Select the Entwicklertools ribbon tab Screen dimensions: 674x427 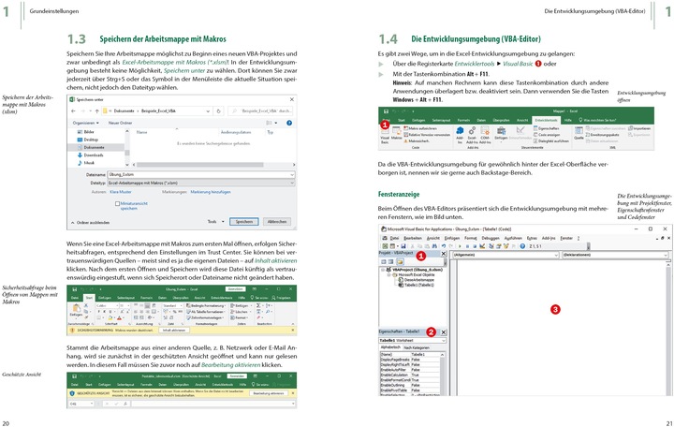click(546, 121)
